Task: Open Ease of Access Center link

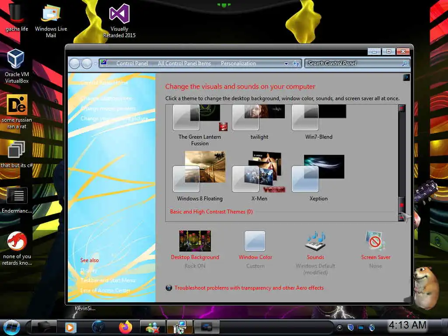Action: pos(105,290)
